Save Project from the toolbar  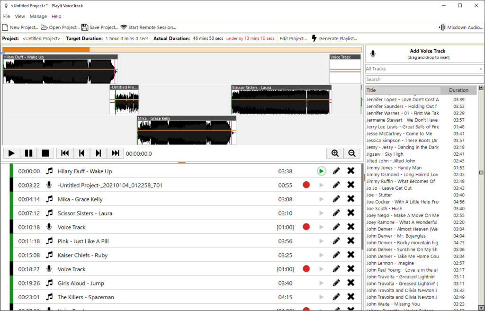[100, 27]
